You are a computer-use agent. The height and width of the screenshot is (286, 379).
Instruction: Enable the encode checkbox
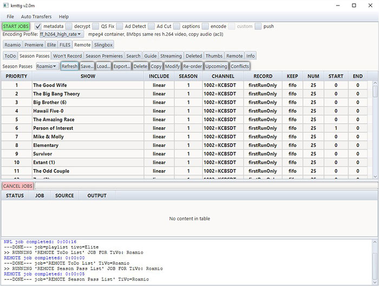205,27
